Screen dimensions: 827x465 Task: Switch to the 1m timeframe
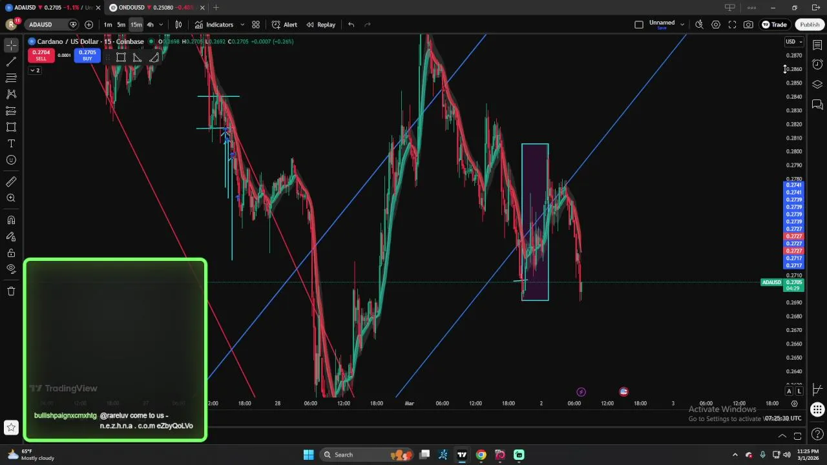[108, 25]
